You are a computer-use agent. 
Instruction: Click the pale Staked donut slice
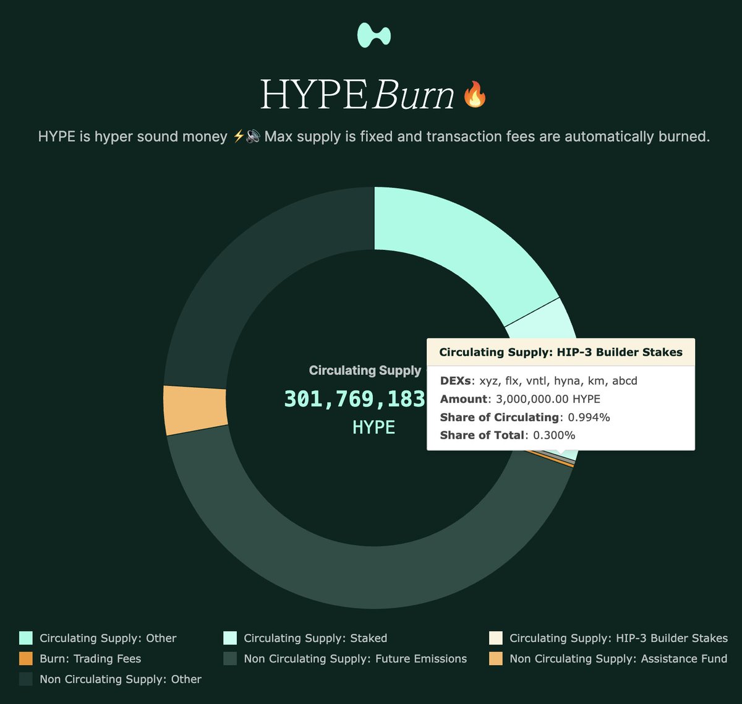pos(544,322)
